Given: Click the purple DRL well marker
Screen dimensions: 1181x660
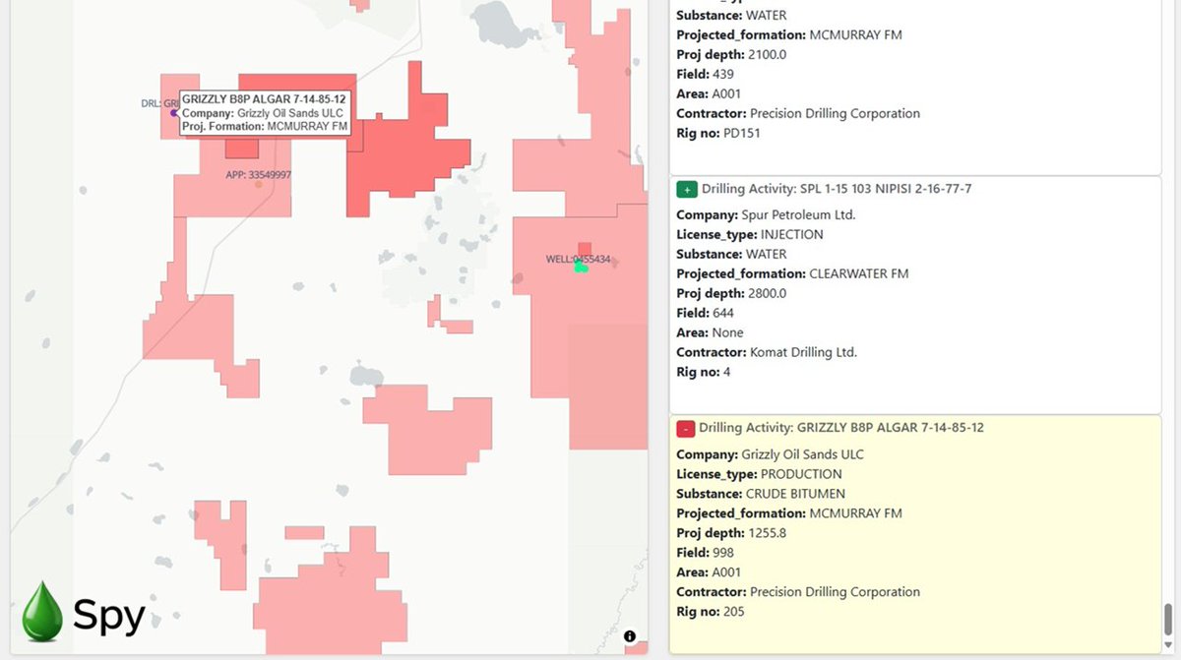Looking at the screenshot, I should (175, 113).
